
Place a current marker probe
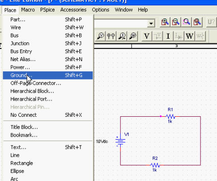[x=122, y=36]
